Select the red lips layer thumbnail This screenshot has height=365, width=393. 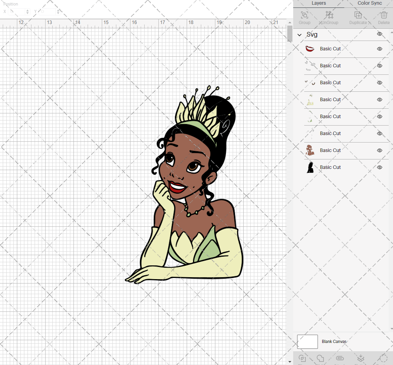[310, 49]
